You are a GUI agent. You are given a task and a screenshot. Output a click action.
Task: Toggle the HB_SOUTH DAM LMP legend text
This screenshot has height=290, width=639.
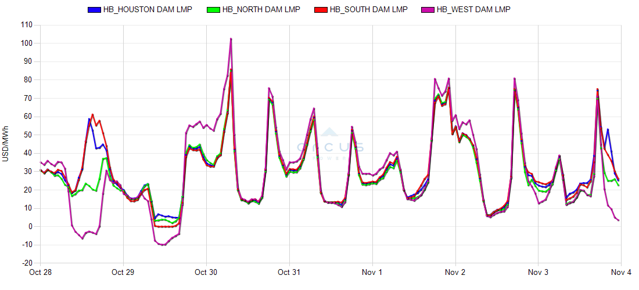tap(368, 10)
